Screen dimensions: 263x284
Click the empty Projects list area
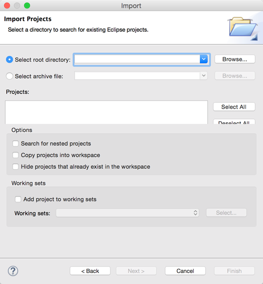point(106,112)
